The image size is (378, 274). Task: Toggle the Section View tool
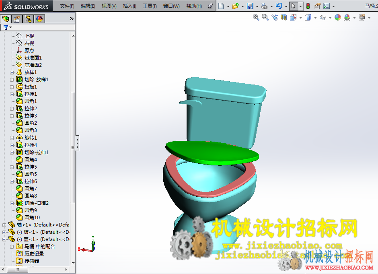pyautogui.click(x=284, y=17)
